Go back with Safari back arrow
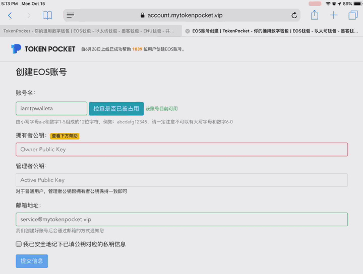 coord(10,16)
